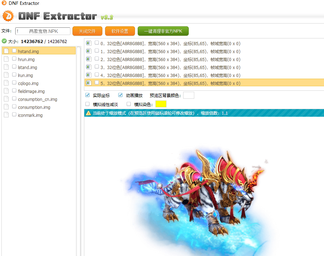The height and width of the screenshot is (256, 324).
Task: Click the file icon beside cqlogo.img
Action: (x=6, y=83)
